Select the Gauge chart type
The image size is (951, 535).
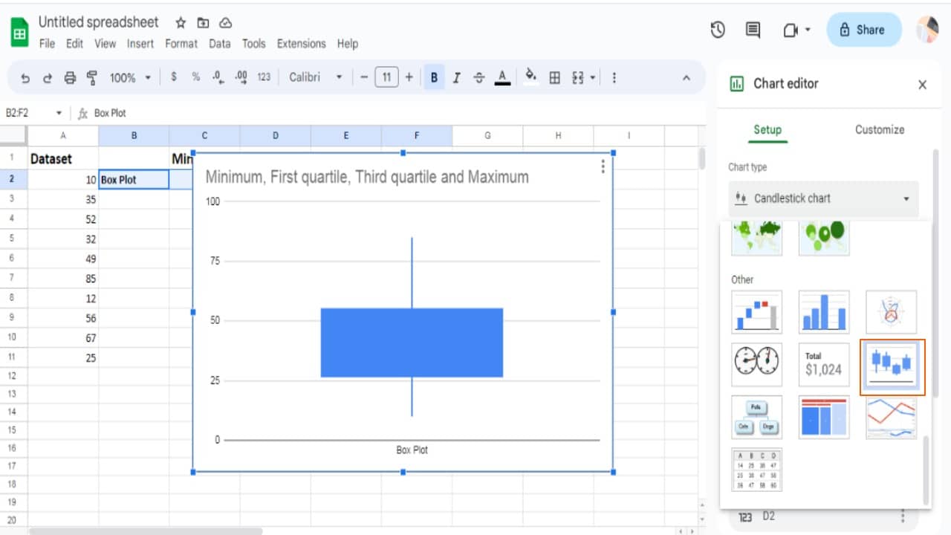756,364
